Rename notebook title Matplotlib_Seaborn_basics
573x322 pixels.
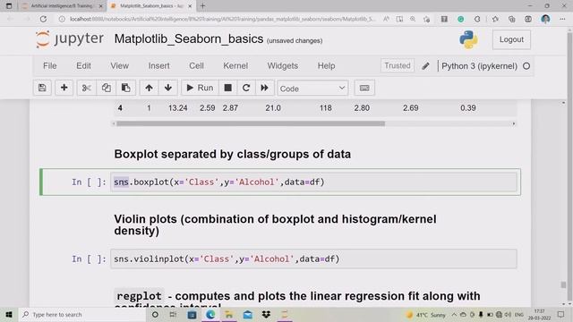tap(189, 38)
